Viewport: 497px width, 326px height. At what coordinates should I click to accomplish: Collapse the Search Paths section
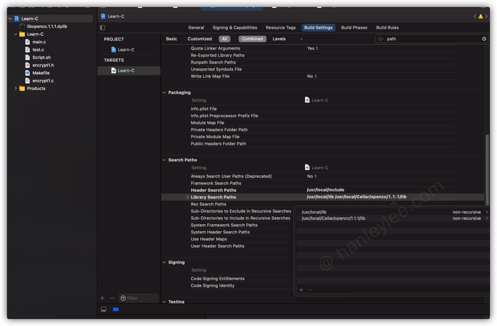(164, 160)
